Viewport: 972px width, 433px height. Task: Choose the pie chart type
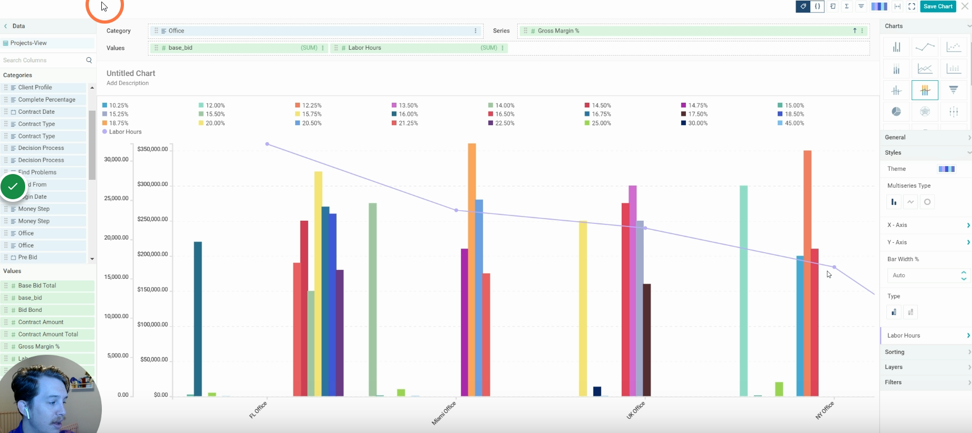tap(896, 112)
